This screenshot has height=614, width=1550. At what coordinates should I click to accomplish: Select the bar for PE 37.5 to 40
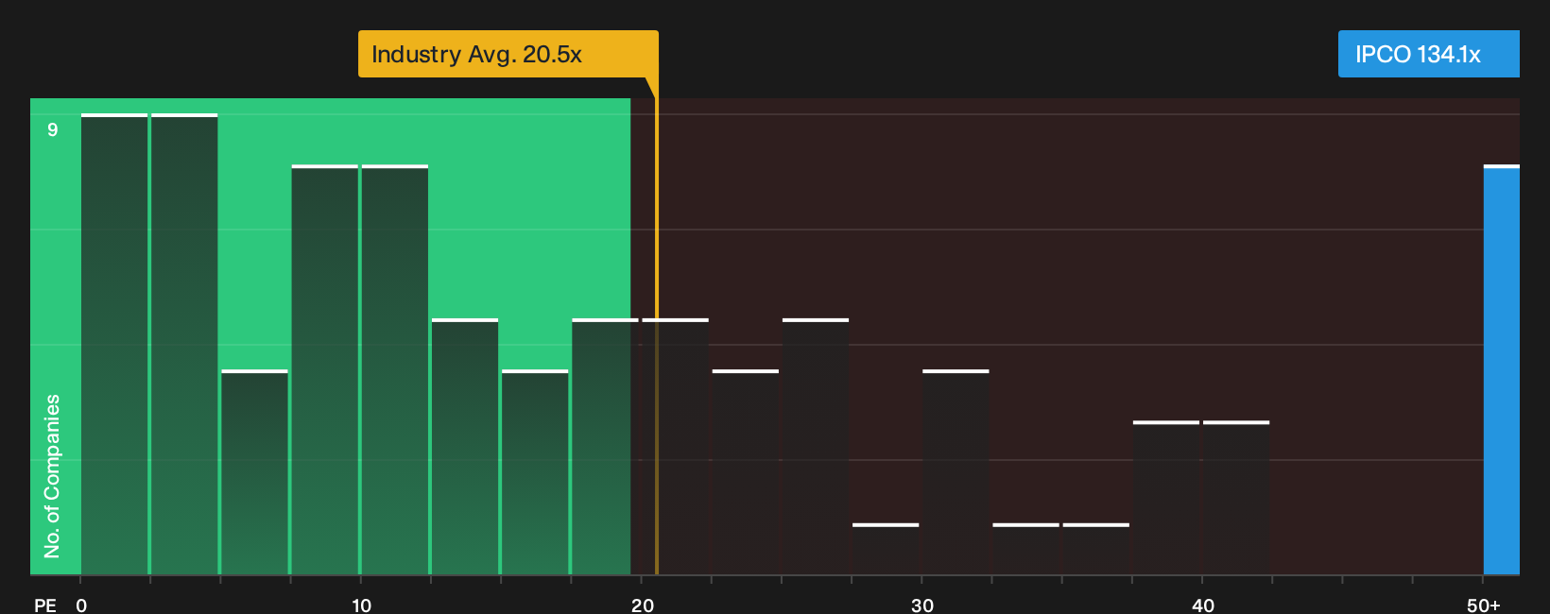[1166, 497]
